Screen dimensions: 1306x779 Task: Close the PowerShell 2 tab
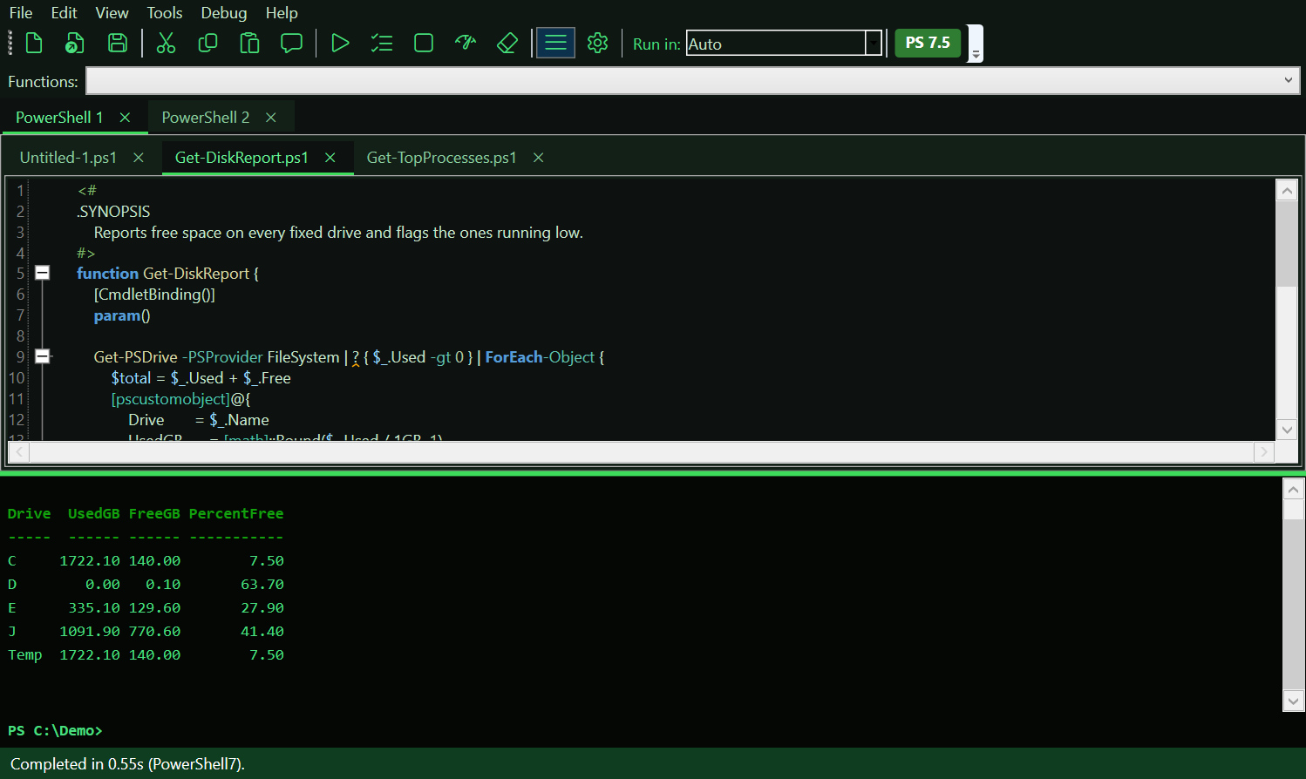(271, 118)
